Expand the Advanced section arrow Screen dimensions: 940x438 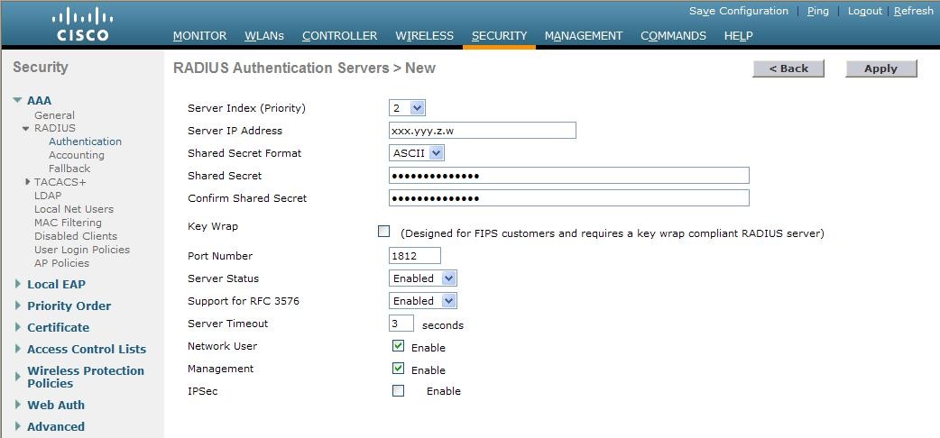pos(18,426)
